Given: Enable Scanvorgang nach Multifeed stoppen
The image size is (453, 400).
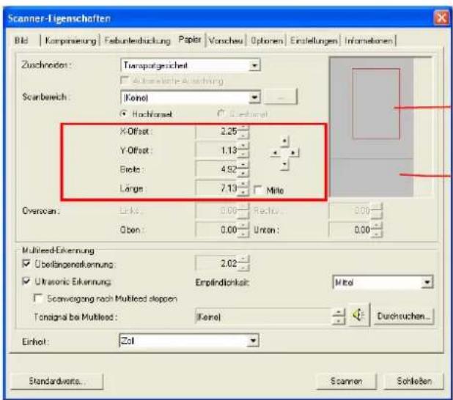Looking at the screenshot, I should coord(38,298).
